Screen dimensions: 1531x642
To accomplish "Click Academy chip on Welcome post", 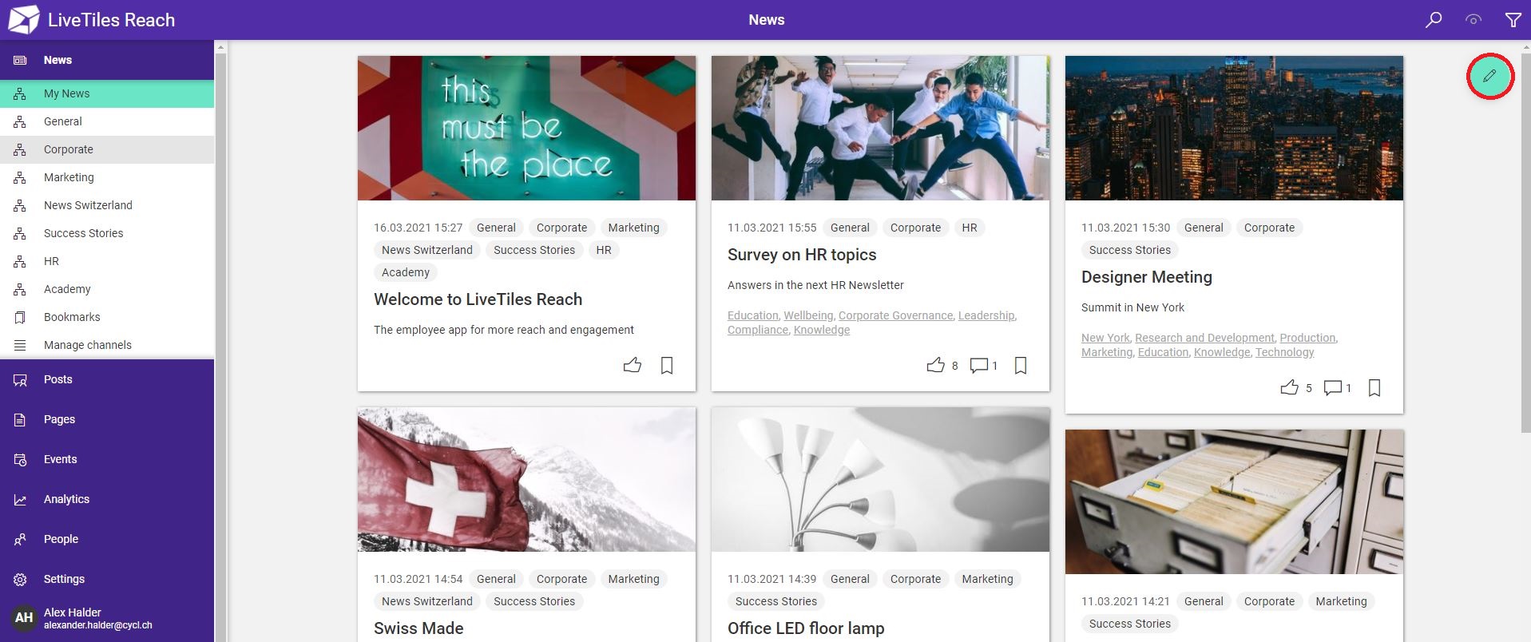I will click(x=406, y=272).
